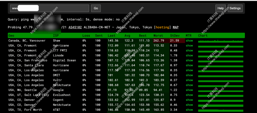This screenshot has height=113, width=257.
Task: Show MTR for Fremont Linode row
Action: tap(189, 55)
